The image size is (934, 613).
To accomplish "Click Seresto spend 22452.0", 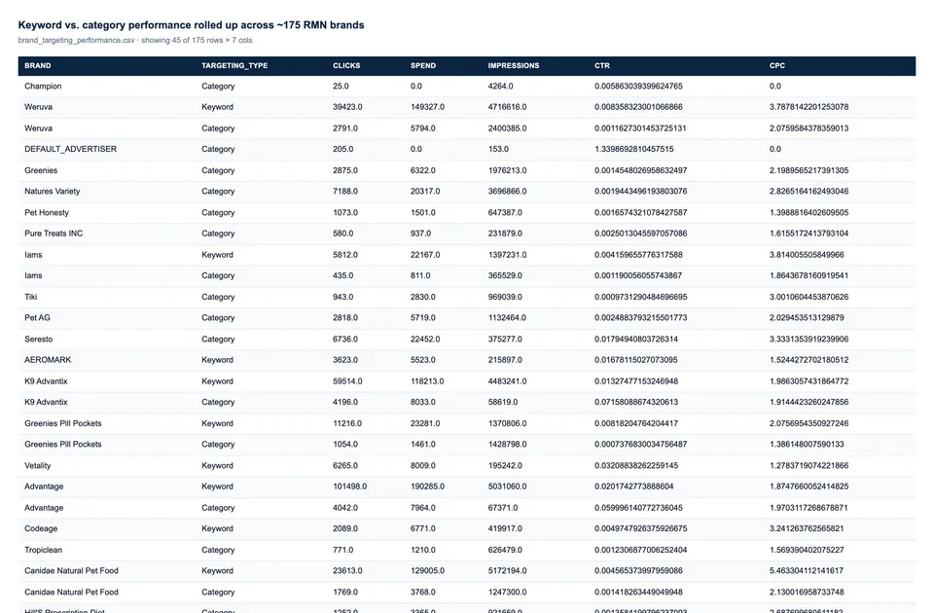I will [425, 339].
